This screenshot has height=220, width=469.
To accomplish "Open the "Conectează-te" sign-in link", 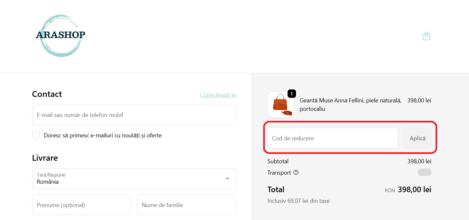I will (x=218, y=95).
